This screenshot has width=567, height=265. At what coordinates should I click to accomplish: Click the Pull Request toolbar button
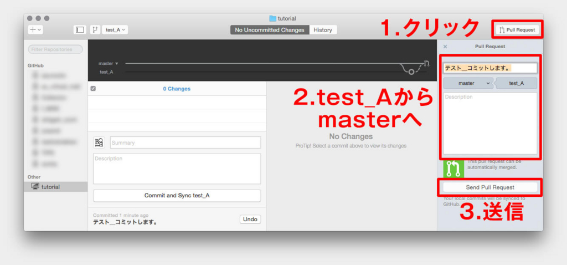[517, 30]
